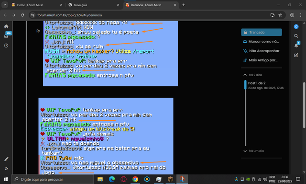Screen dimensions: 306x184
Task: Click the site info icon in address bar
Action: click(x=33, y=15)
